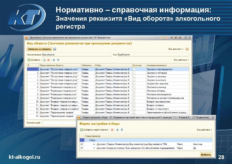Select cell Поставка на экспорт подтвержденная

pos(167,98)
